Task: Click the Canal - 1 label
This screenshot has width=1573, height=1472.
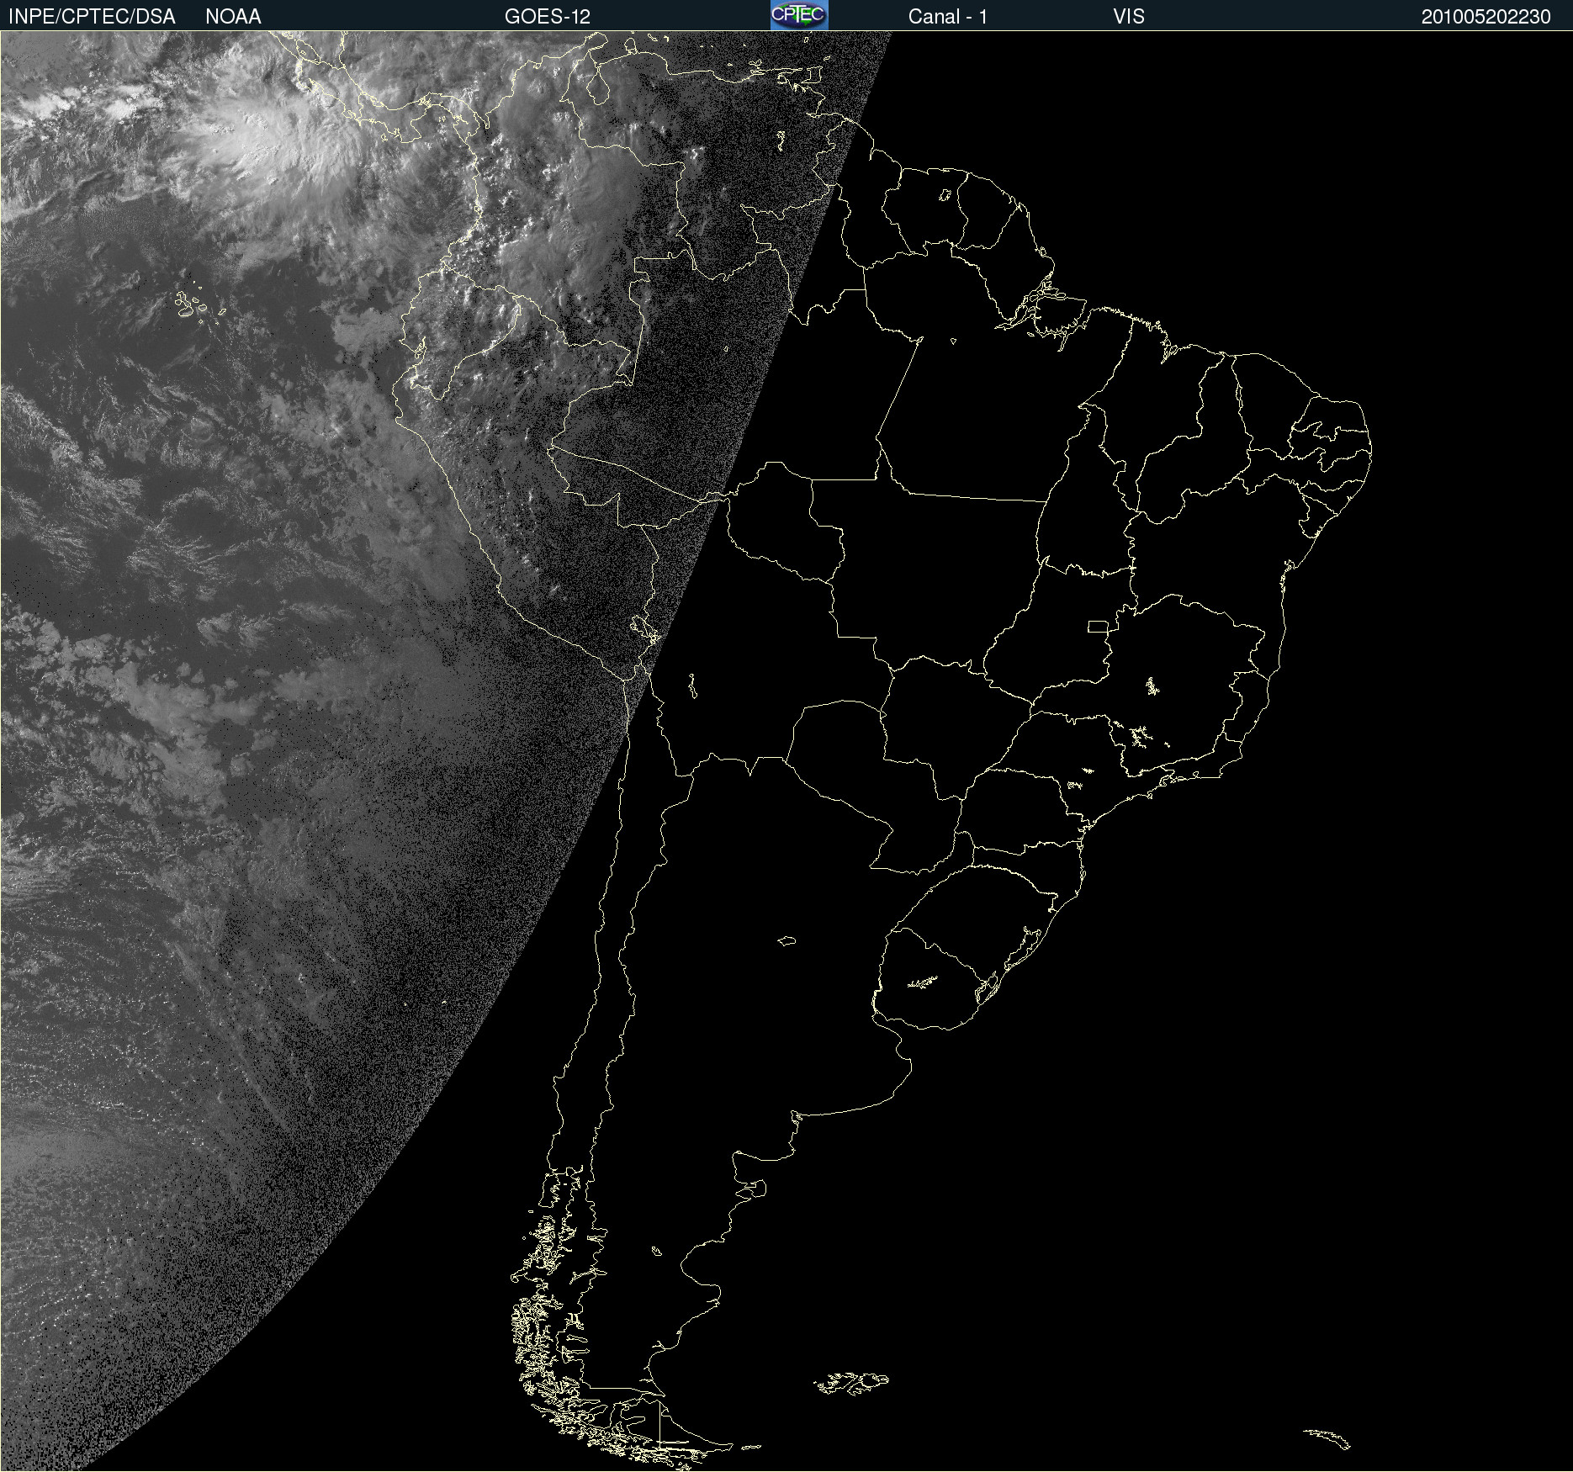Action: pos(948,17)
